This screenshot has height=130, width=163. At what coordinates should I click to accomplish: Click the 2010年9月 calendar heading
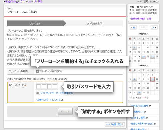(143, 66)
